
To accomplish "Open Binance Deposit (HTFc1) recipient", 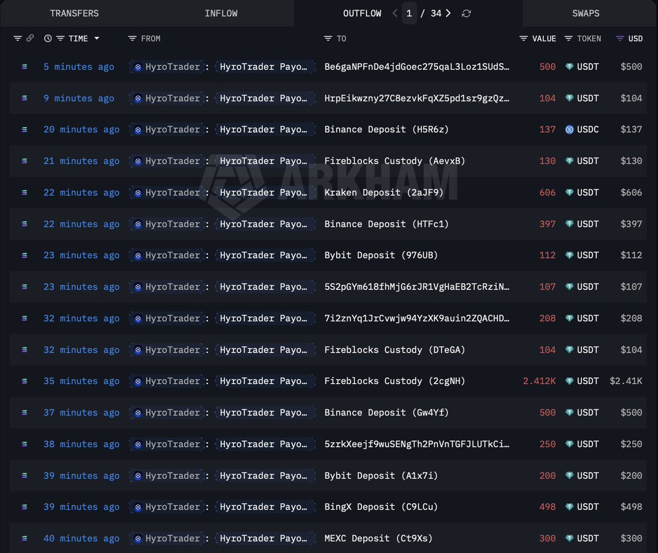I will (387, 224).
